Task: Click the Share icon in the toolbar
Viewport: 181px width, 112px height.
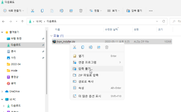Action: point(71,11)
